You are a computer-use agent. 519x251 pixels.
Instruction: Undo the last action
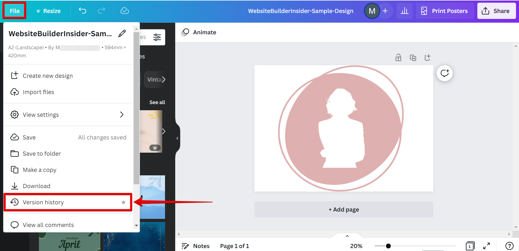(82, 11)
